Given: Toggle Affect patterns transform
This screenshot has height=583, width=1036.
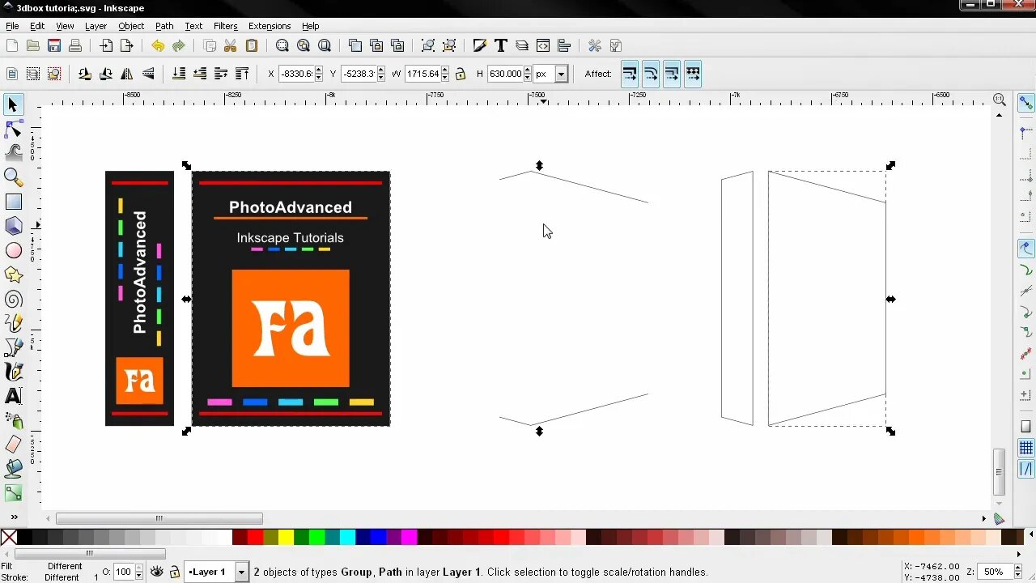Looking at the screenshot, I should coord(693,74).
